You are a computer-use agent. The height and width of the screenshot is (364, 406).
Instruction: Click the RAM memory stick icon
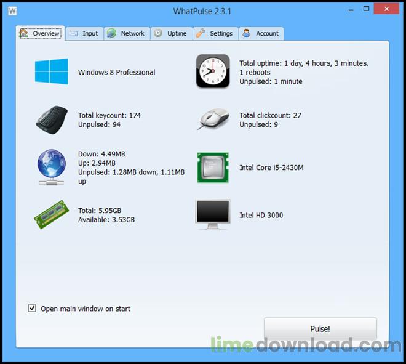[52, 215]
